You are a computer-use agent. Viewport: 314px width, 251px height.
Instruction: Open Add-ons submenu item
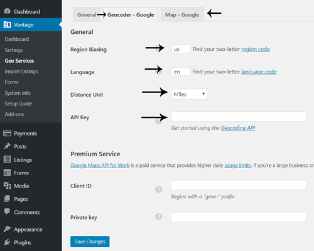click(x=14, y=114)
